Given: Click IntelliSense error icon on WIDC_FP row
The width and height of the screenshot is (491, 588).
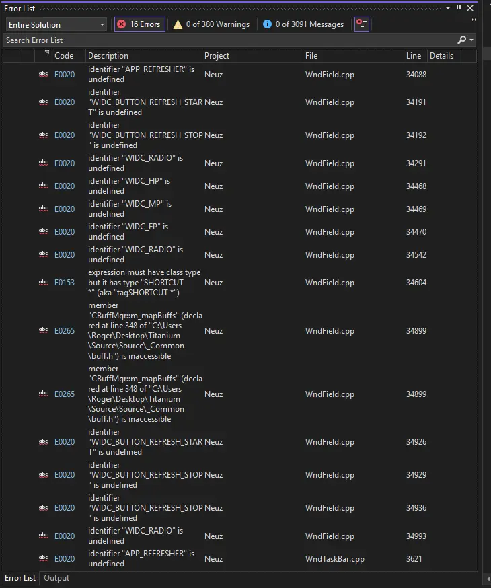Looking at the screenshot, I should click(44, 231).
